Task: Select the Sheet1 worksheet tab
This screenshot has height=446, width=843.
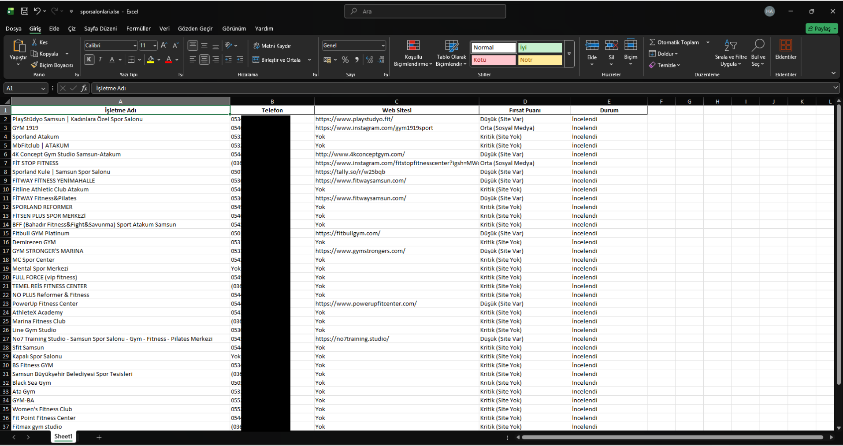Action: (x=63, y=437)
